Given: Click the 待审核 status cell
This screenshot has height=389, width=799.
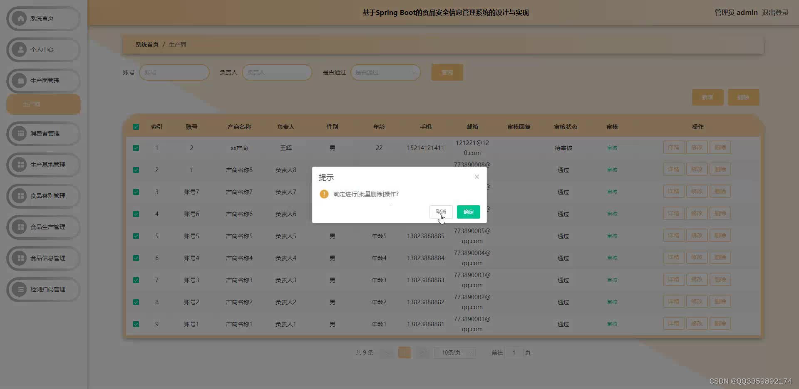Looking at the screenshot, I should [x=563, y=148].
